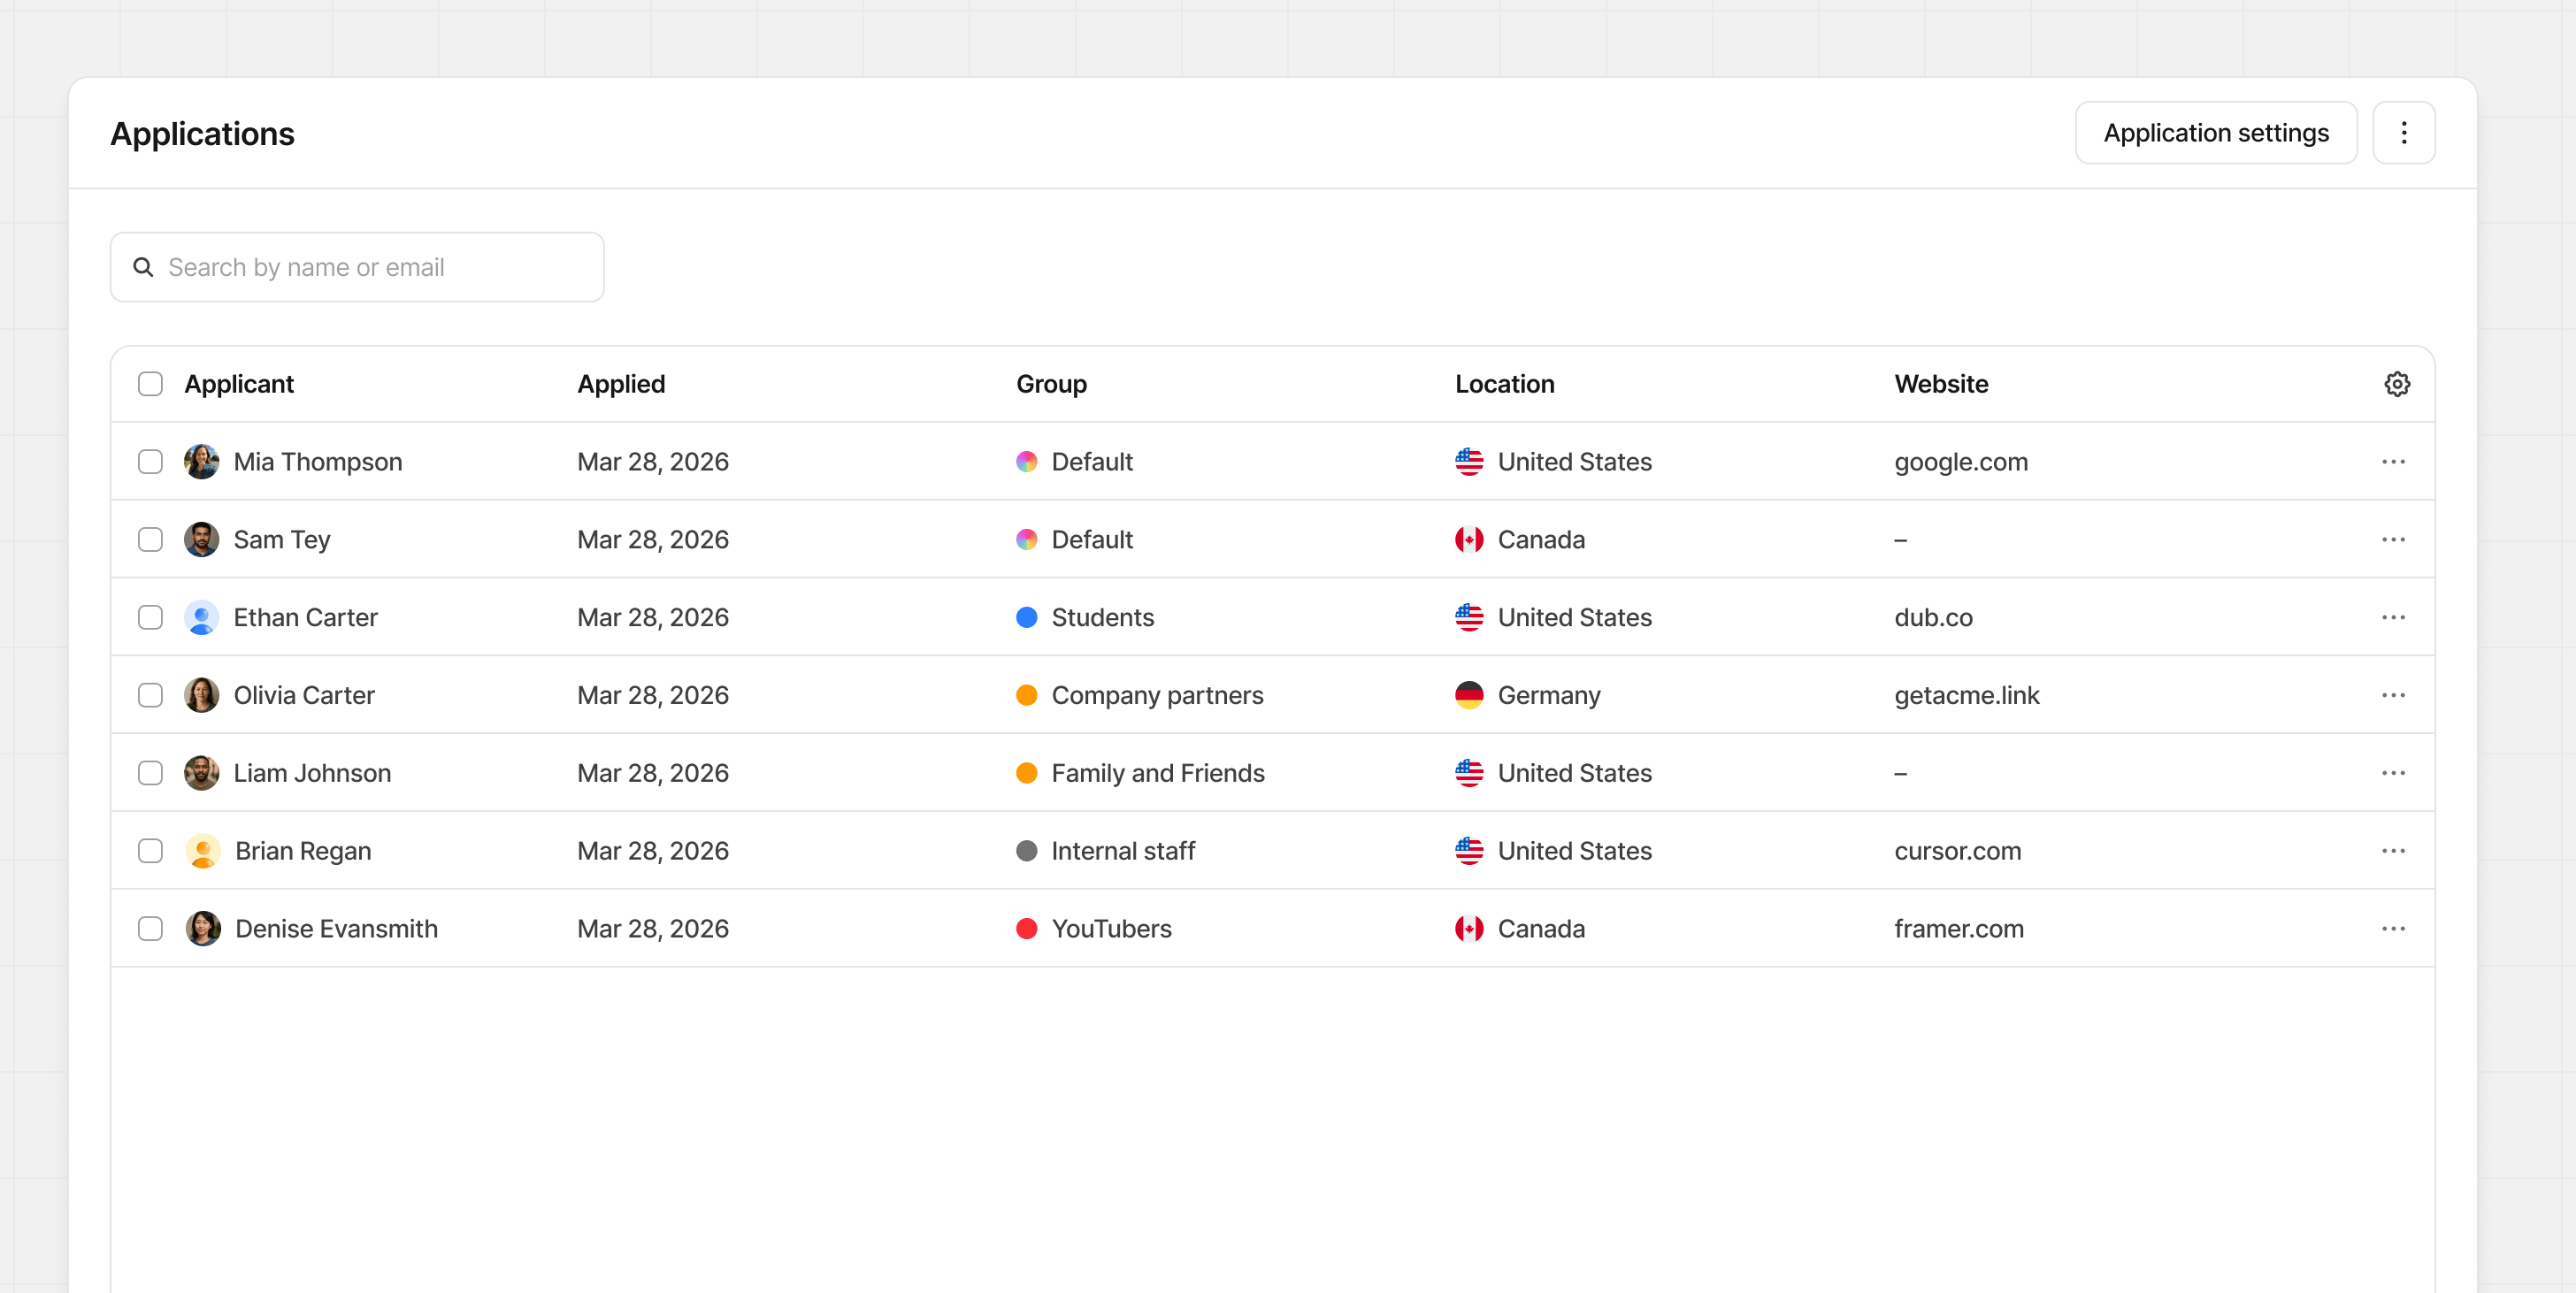Click Ethan Carter's blue avatar
The height and width of the screenshot is (1293, 2576).
pos(202,618)
